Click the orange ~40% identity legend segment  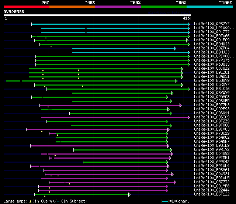(72, 7)
